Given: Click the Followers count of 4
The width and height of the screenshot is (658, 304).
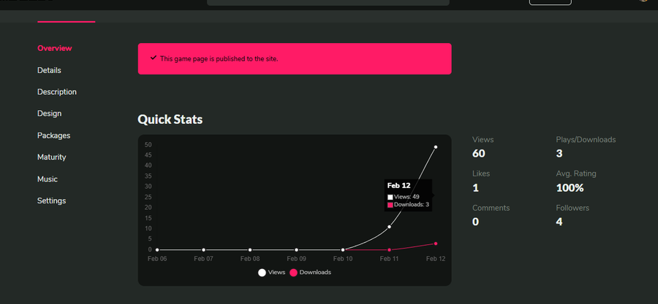Looking at the screenshot, I should click(559, 222).
